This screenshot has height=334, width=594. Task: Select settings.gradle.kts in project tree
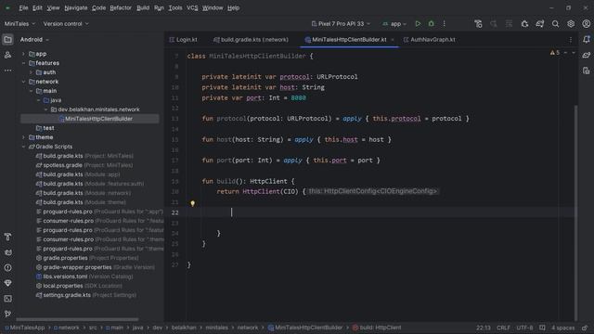point(85,295)
